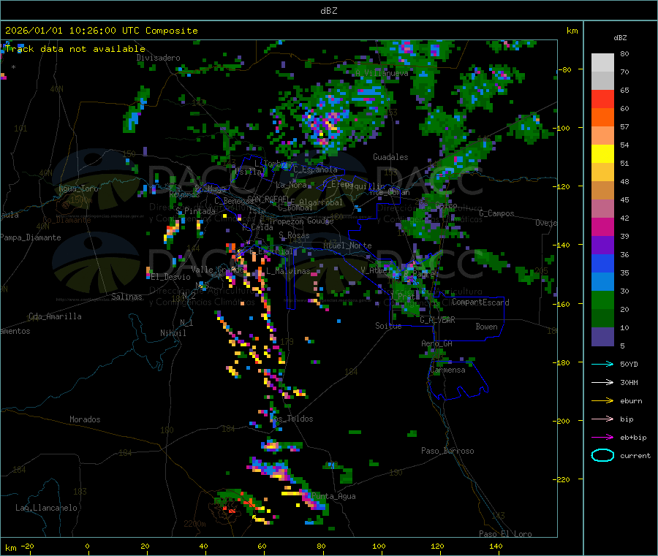Pick the blue 35-36 dBZ swatch
658x556 pixels.
click(x=602, y=263)
